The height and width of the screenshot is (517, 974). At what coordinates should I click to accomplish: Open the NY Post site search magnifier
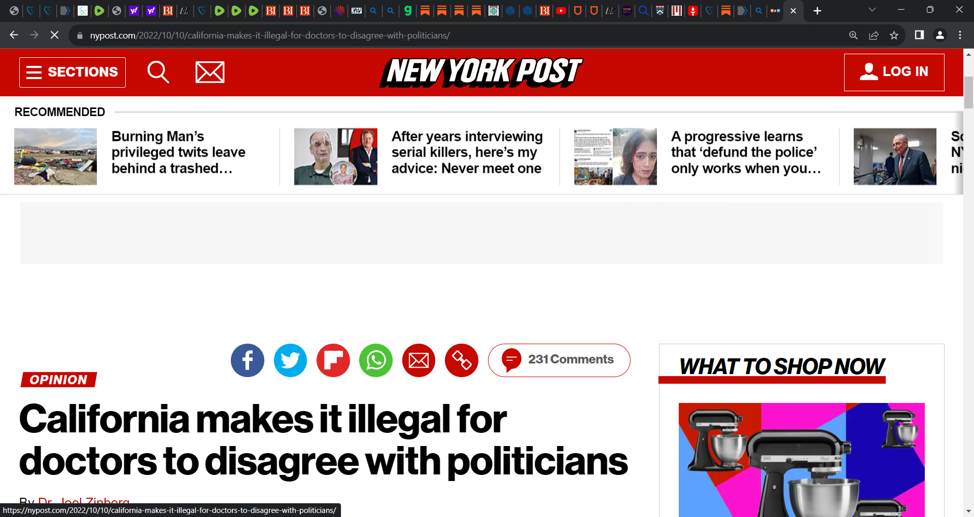click(158, 72)
